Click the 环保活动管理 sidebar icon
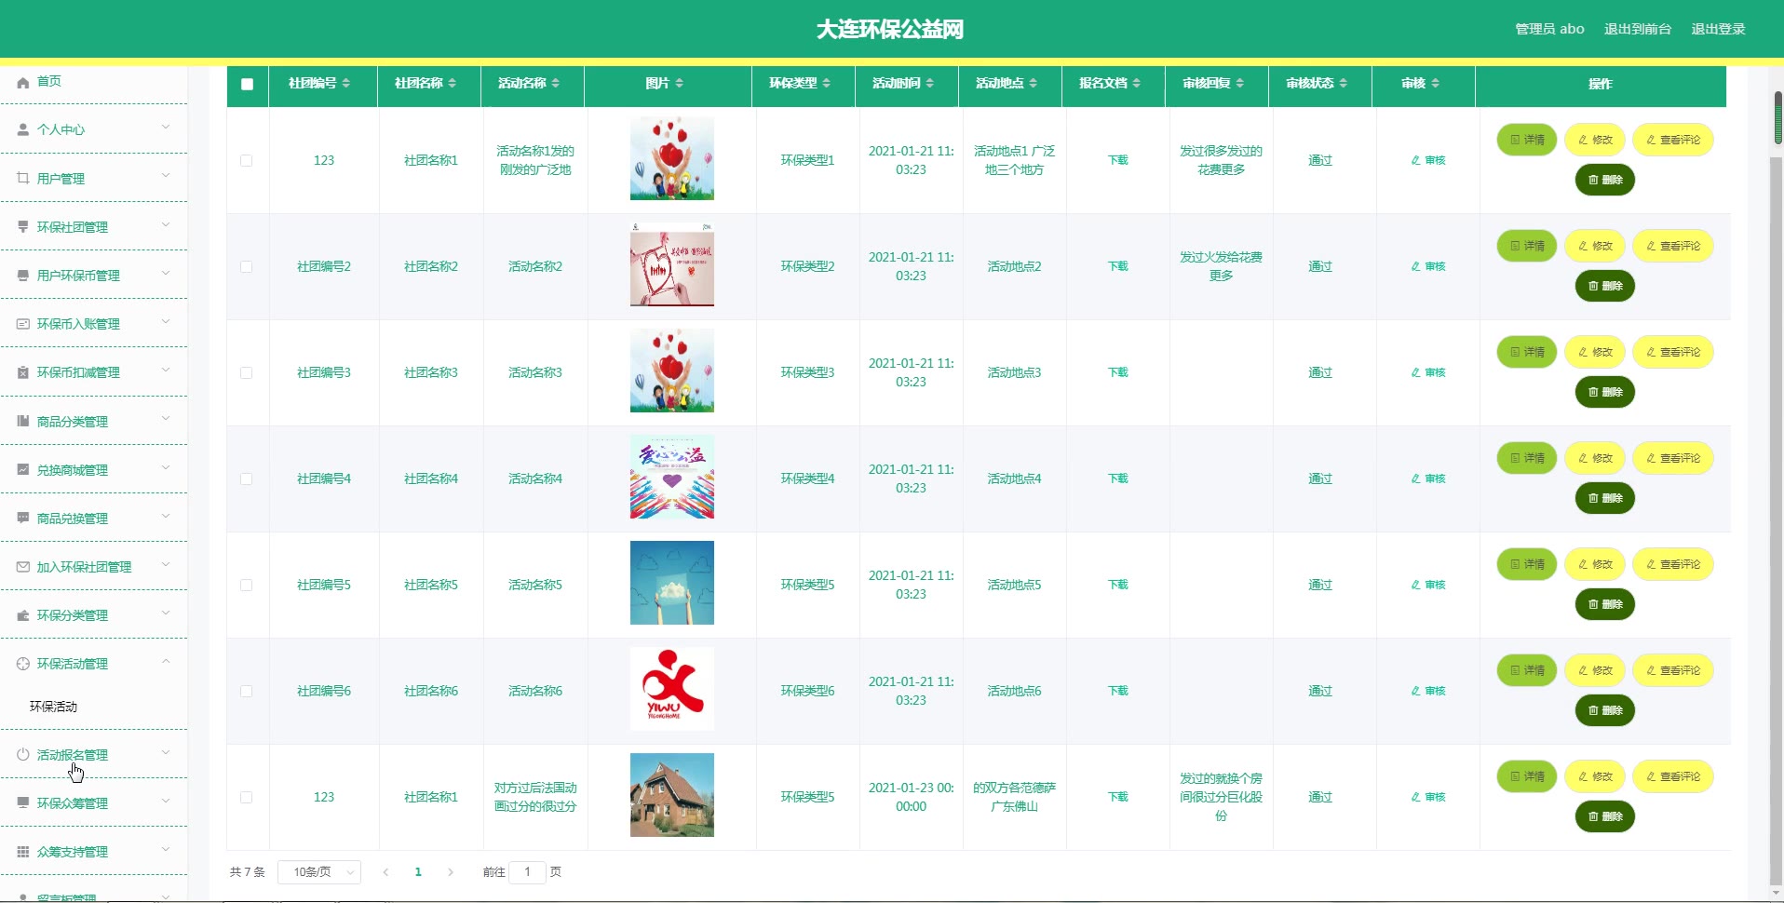Image resolution: width=1784 pixels, height=903 pixels. (23, 664)
